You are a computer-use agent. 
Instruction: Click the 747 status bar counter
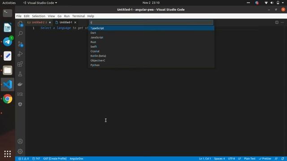[x=36, y=159]
